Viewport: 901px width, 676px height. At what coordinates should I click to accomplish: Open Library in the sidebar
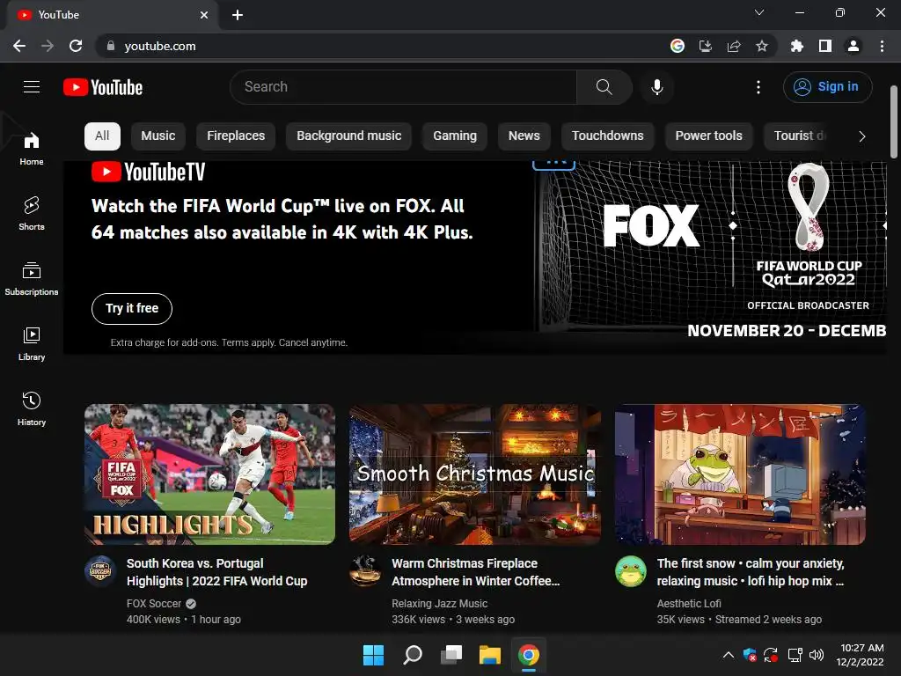click(32, 344)
